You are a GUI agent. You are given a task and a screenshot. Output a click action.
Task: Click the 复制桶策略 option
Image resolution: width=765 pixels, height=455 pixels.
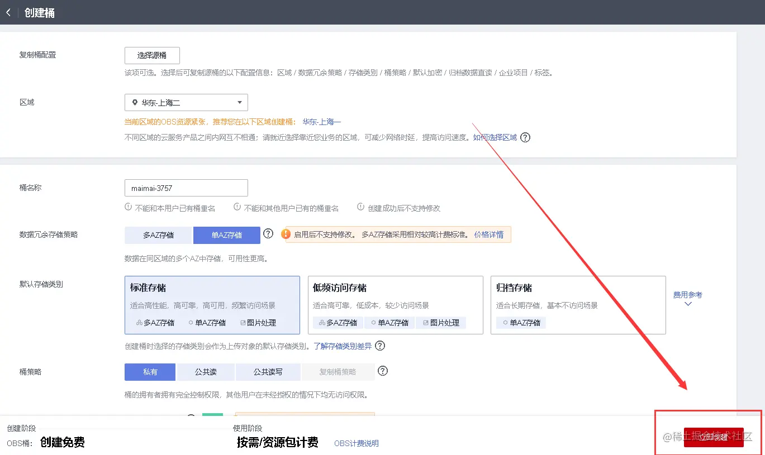click(x=338, y=372)
